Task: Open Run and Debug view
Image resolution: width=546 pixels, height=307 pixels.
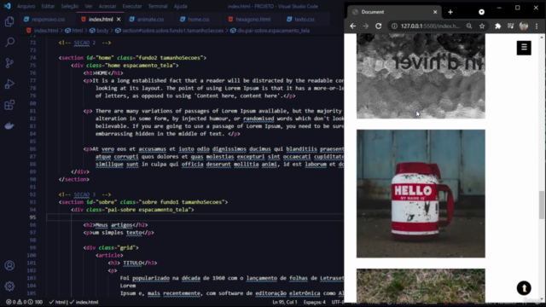Action: (9, 84)
